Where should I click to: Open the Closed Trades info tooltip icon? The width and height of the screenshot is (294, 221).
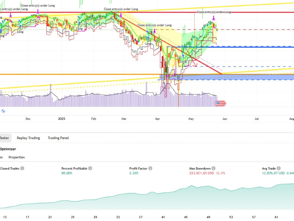coord(22,168)
